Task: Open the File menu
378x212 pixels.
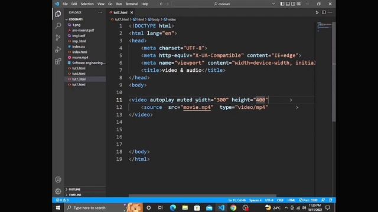Action: point(65,4)
